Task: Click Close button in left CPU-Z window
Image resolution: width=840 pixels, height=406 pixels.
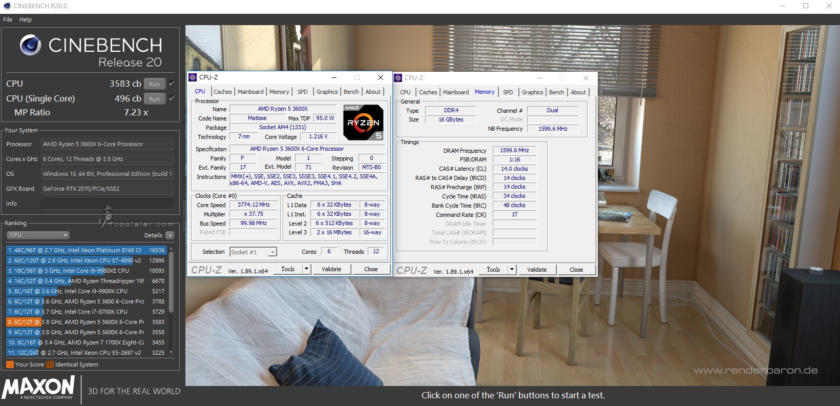Action: tap(371, 269)
